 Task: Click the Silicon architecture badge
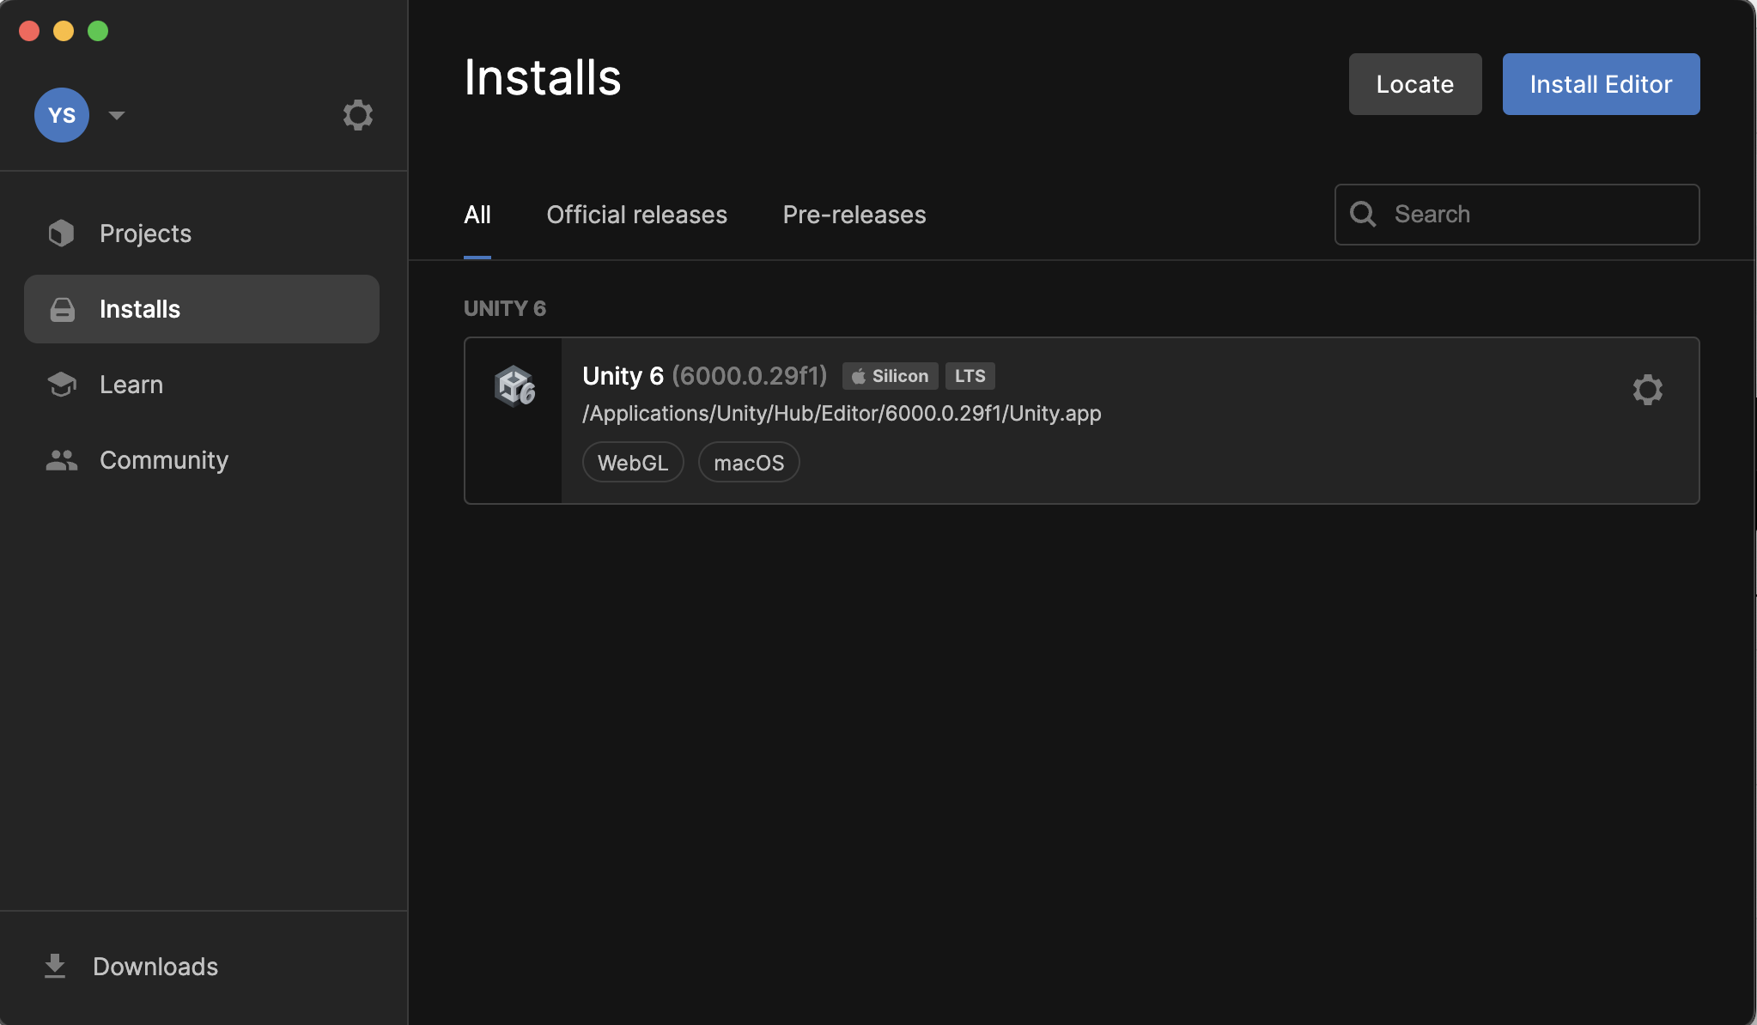tap(890, 376)
